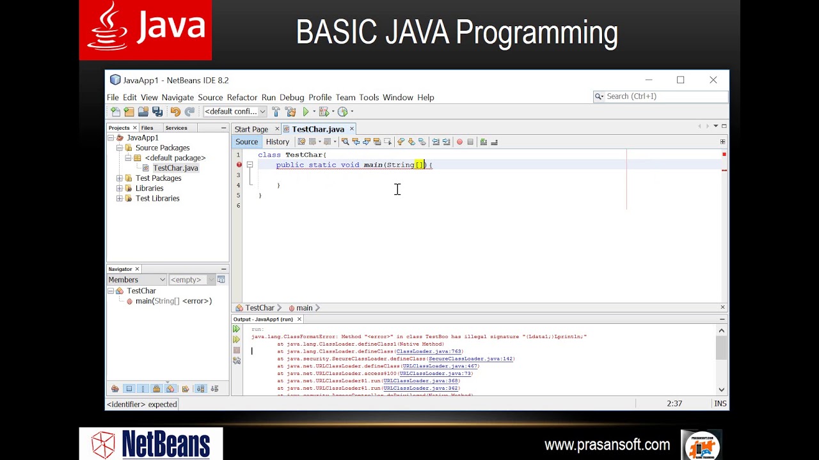
Task: Open the Tools menu
Action: (x=369, y=97)
